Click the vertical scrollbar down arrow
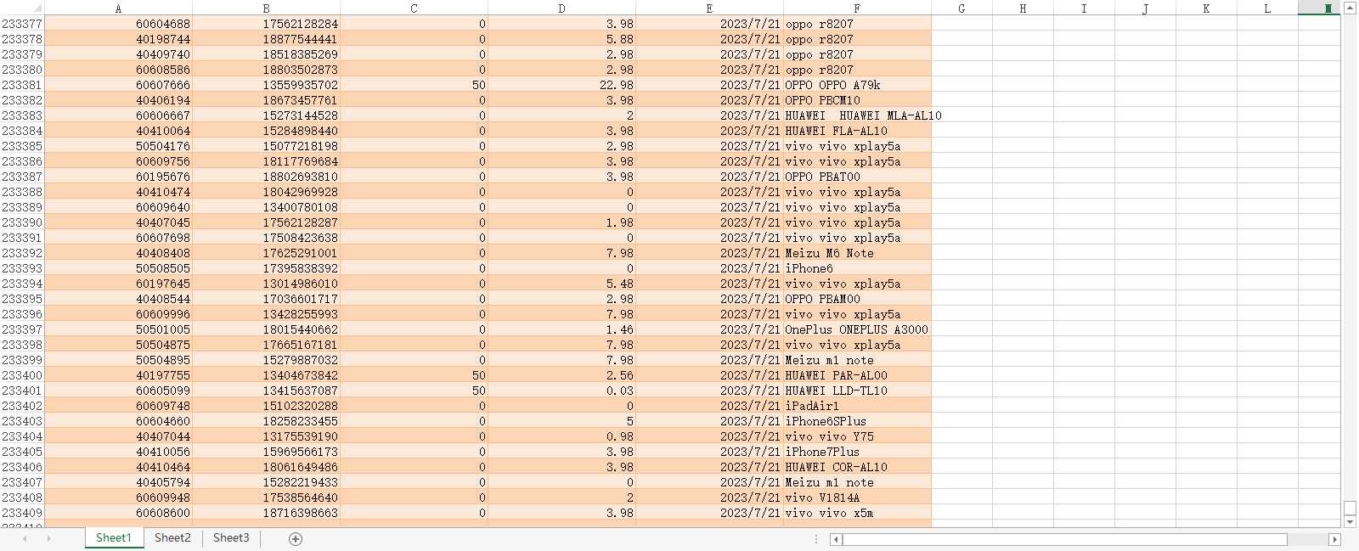The width and height of the screenshot is (1359, 551). [x=1350, y=522]
